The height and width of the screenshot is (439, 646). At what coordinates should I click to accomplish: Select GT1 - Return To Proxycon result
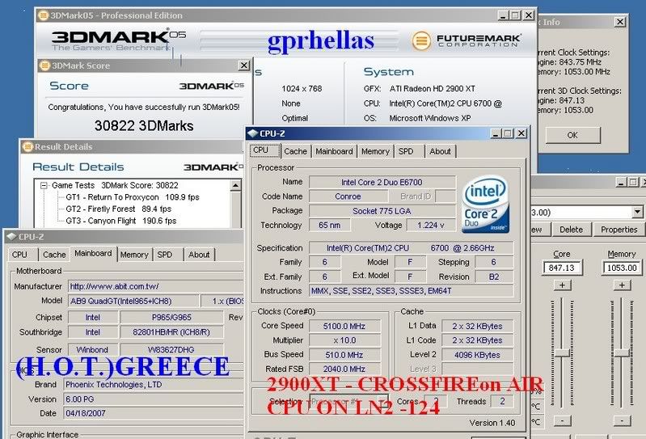pyautogui.click(x=133, y=197)
